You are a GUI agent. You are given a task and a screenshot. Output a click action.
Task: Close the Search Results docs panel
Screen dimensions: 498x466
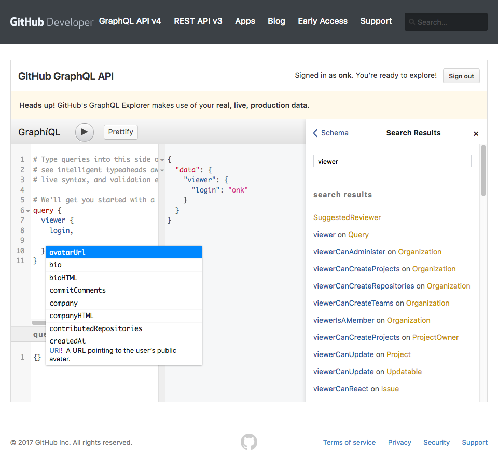476,133
